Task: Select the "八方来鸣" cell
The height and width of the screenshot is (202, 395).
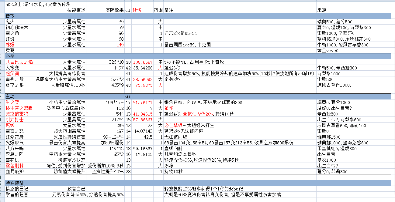Action: click(x=14, y=148)
